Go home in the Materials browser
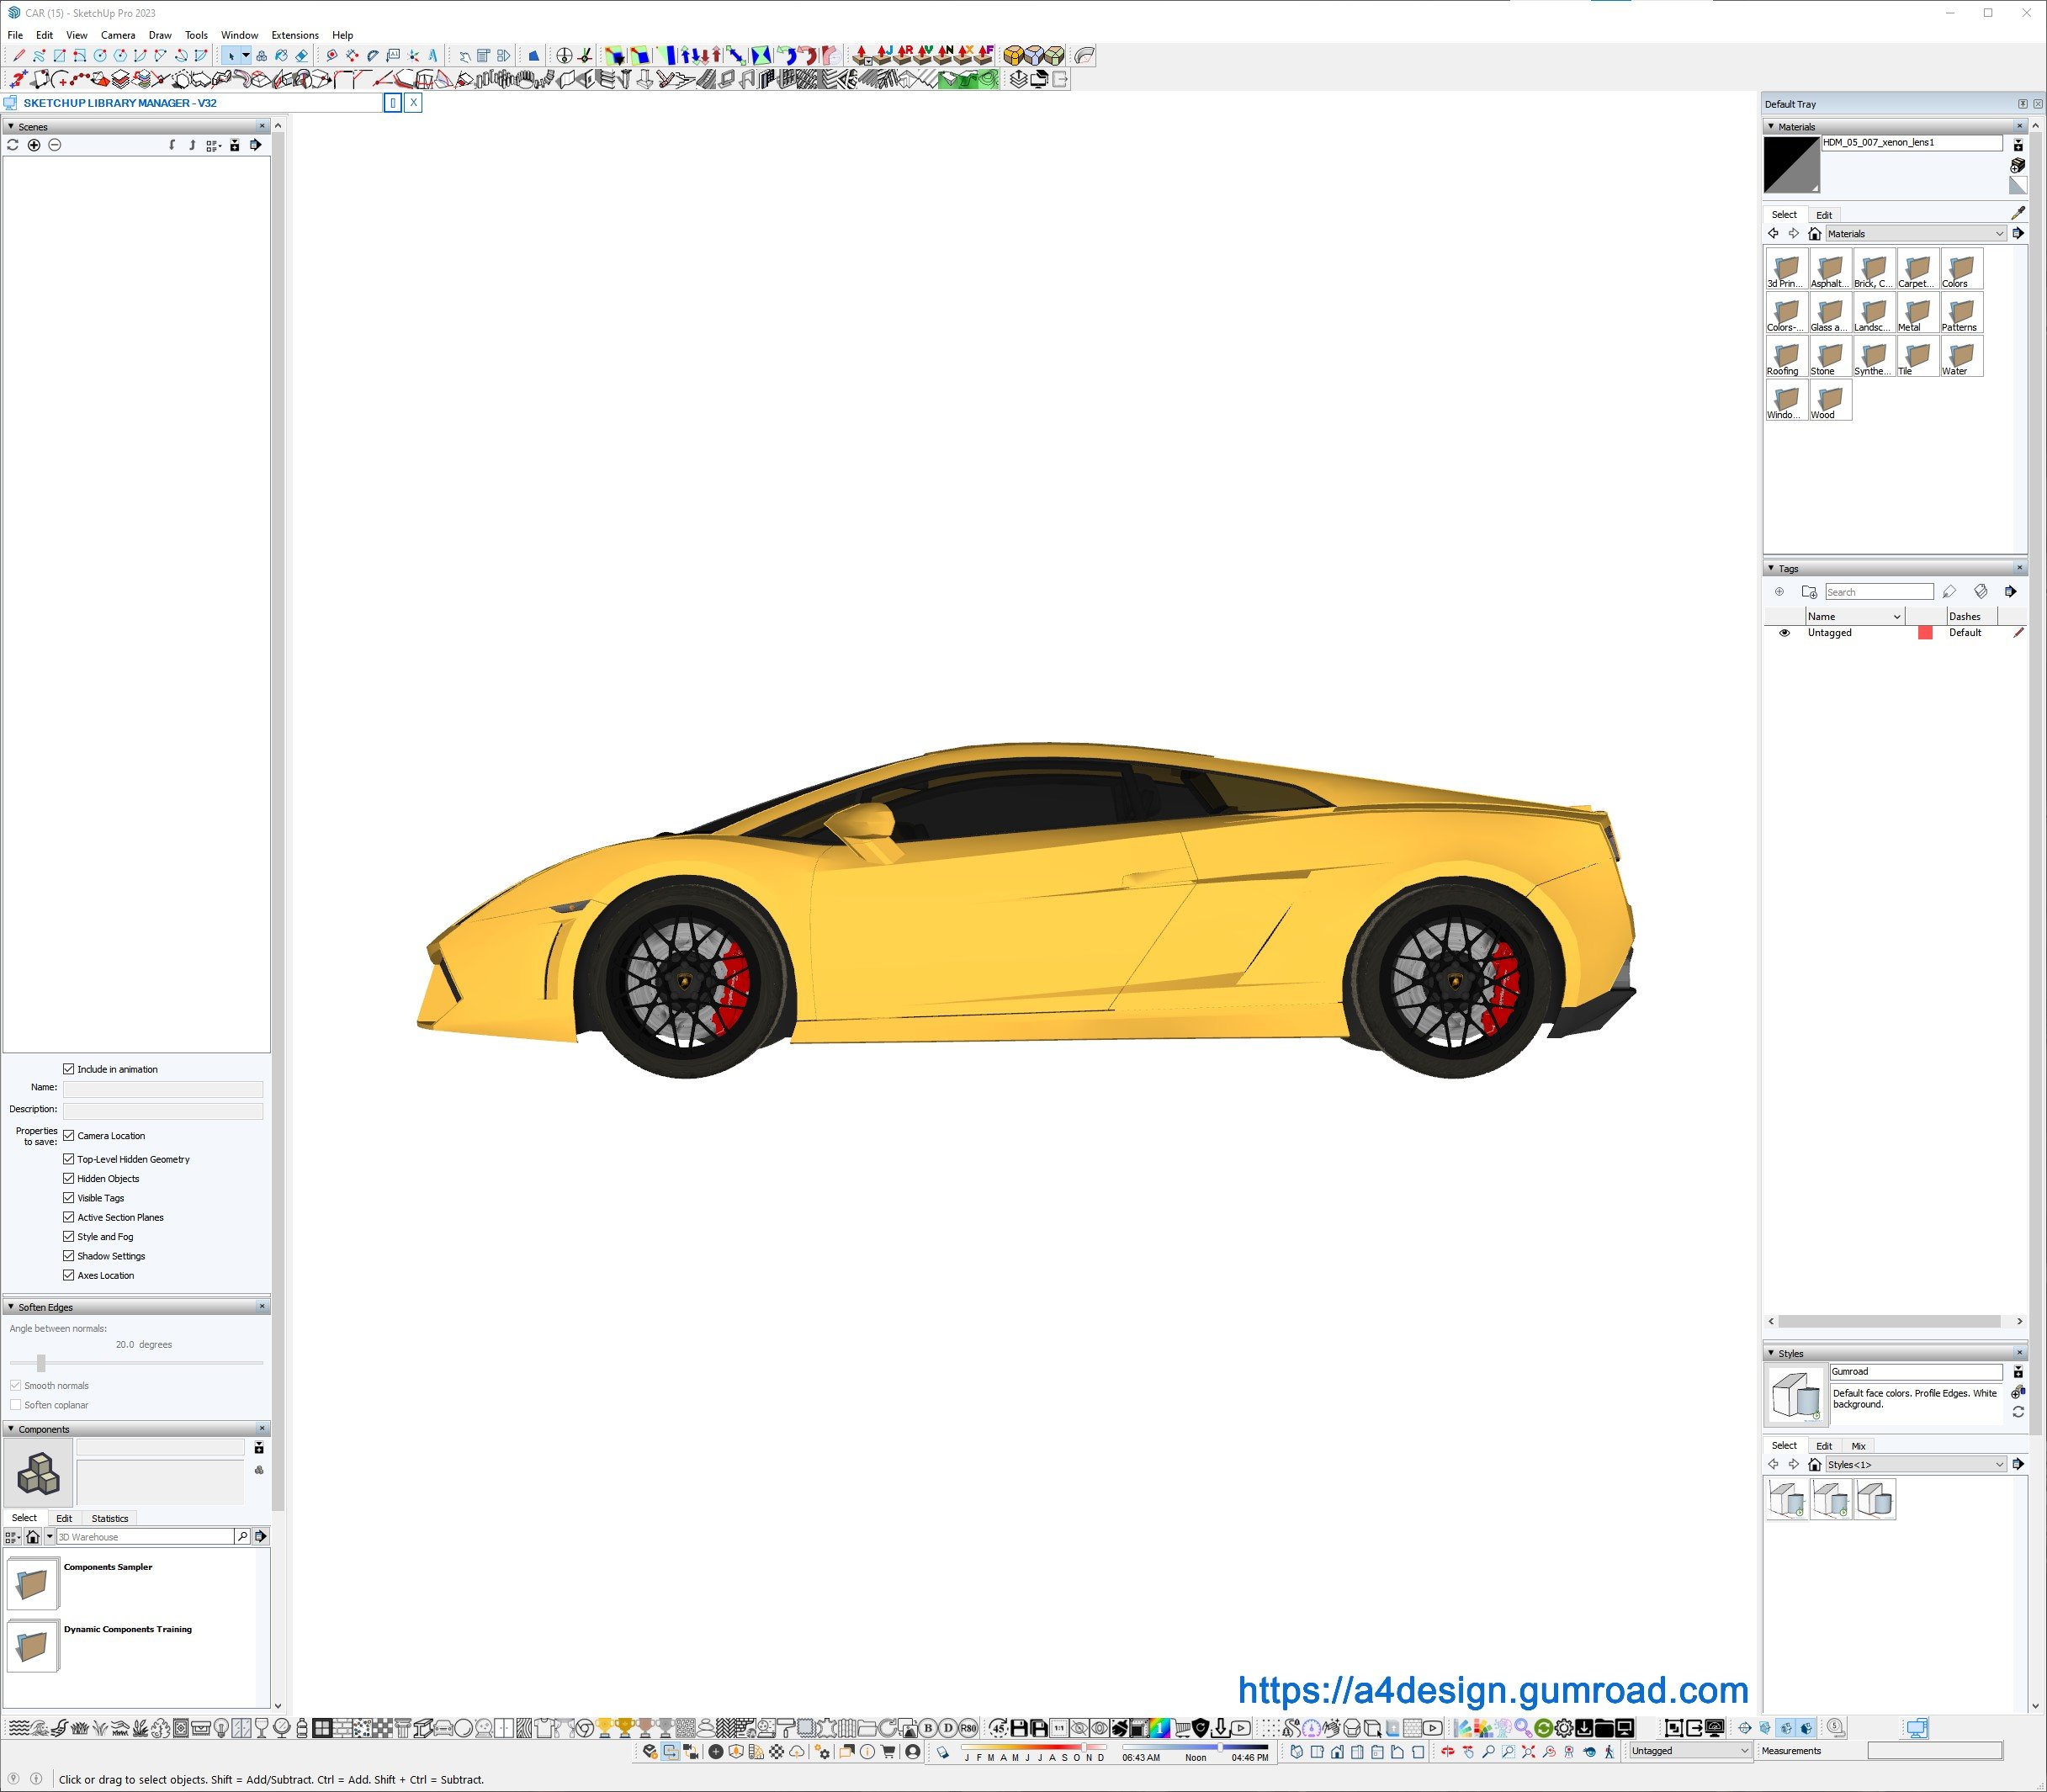Image resolution: width=2047 pixels, height=1792 pixels. click(1814, 234)
